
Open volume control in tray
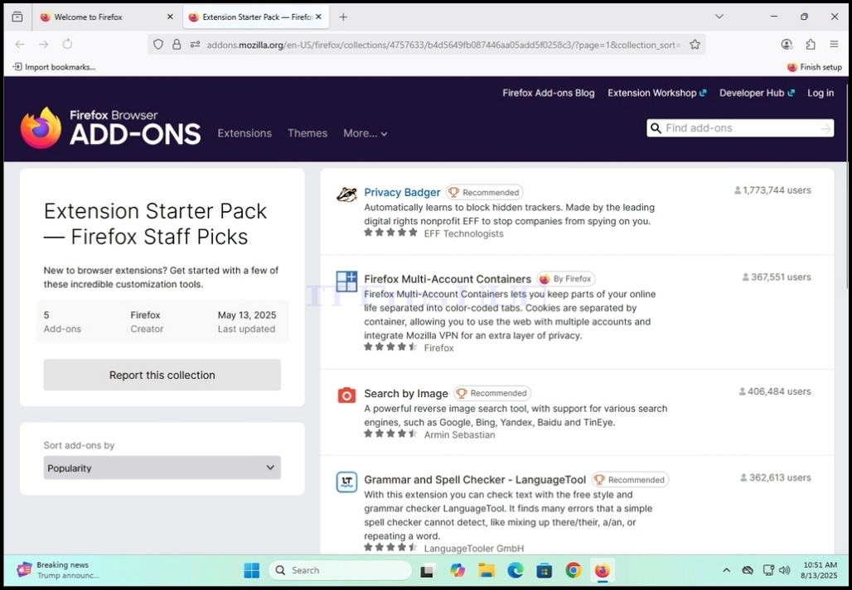784,570
